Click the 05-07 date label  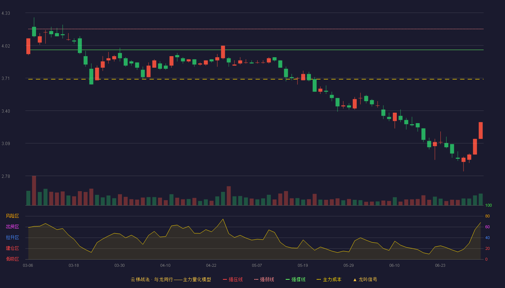[257, 265]
